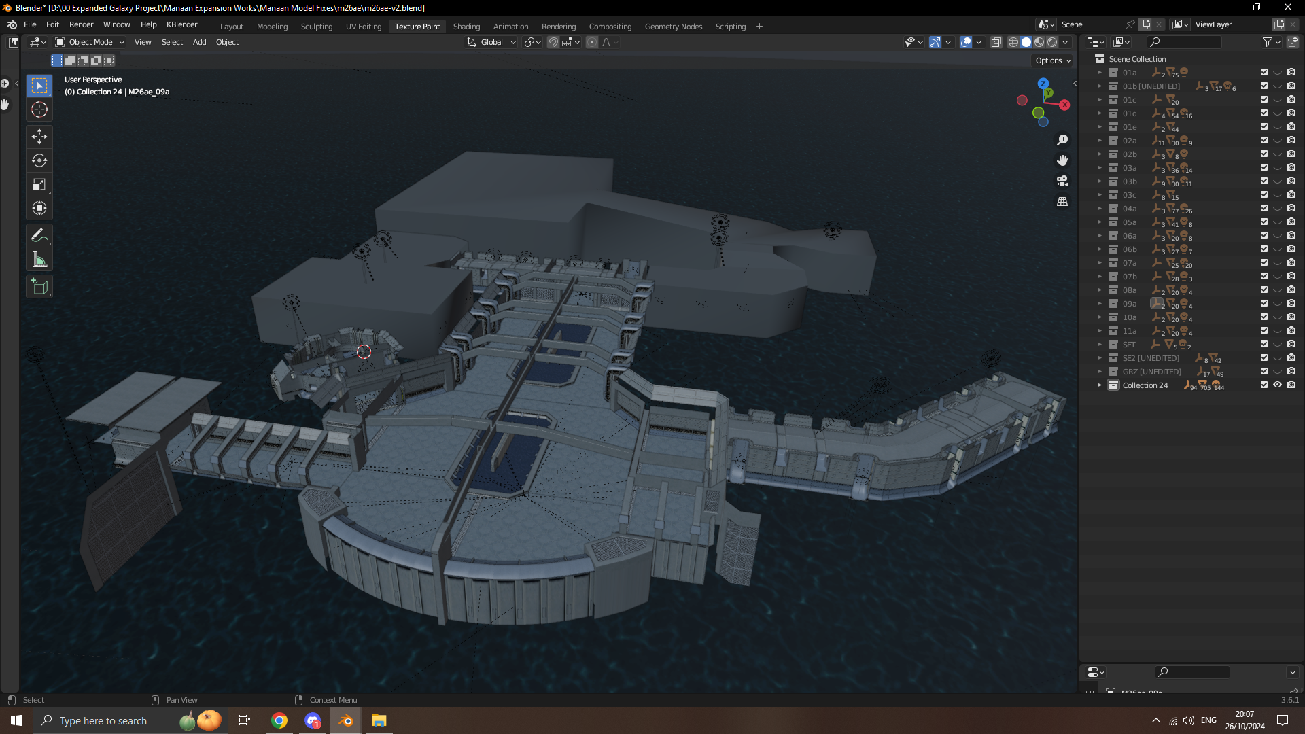This screenshot has height=734, width=1305.
Task: Select the Scale tool
Action: [39, 184]
